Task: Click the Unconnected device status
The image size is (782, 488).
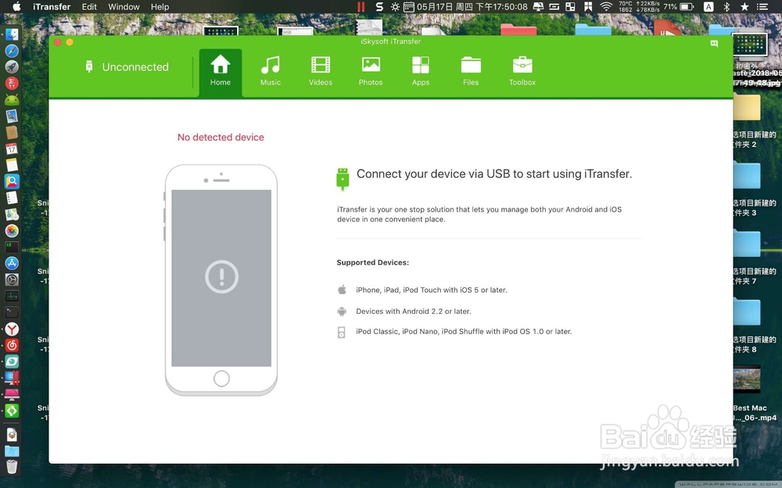Action: coord(127,66)
